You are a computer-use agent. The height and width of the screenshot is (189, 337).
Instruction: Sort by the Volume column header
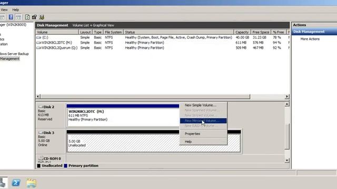click(57, 32)
